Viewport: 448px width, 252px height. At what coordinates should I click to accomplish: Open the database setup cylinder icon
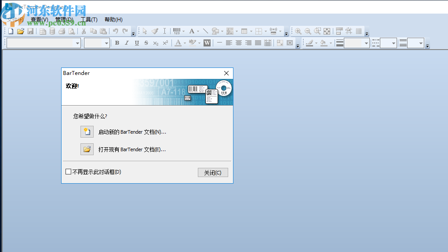[x=52, y=31]
